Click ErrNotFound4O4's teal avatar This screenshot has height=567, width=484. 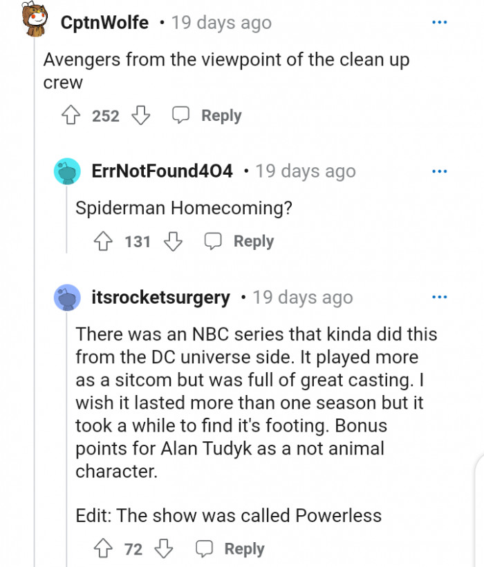[x=67, y=171]
